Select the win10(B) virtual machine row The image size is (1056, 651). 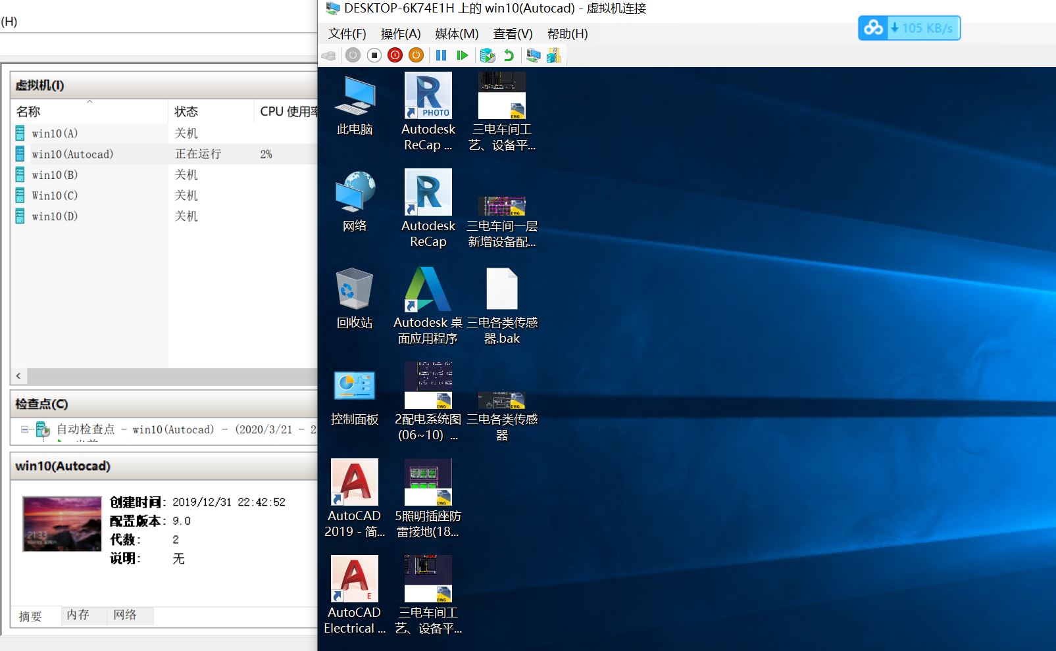[x=55, y=175]
